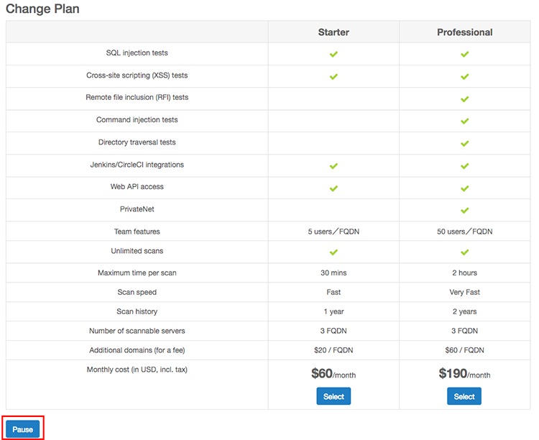Click the Professional column header

pos(464,32)
